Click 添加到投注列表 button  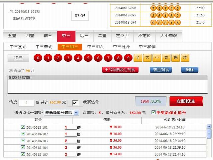(x=120, y=70)
